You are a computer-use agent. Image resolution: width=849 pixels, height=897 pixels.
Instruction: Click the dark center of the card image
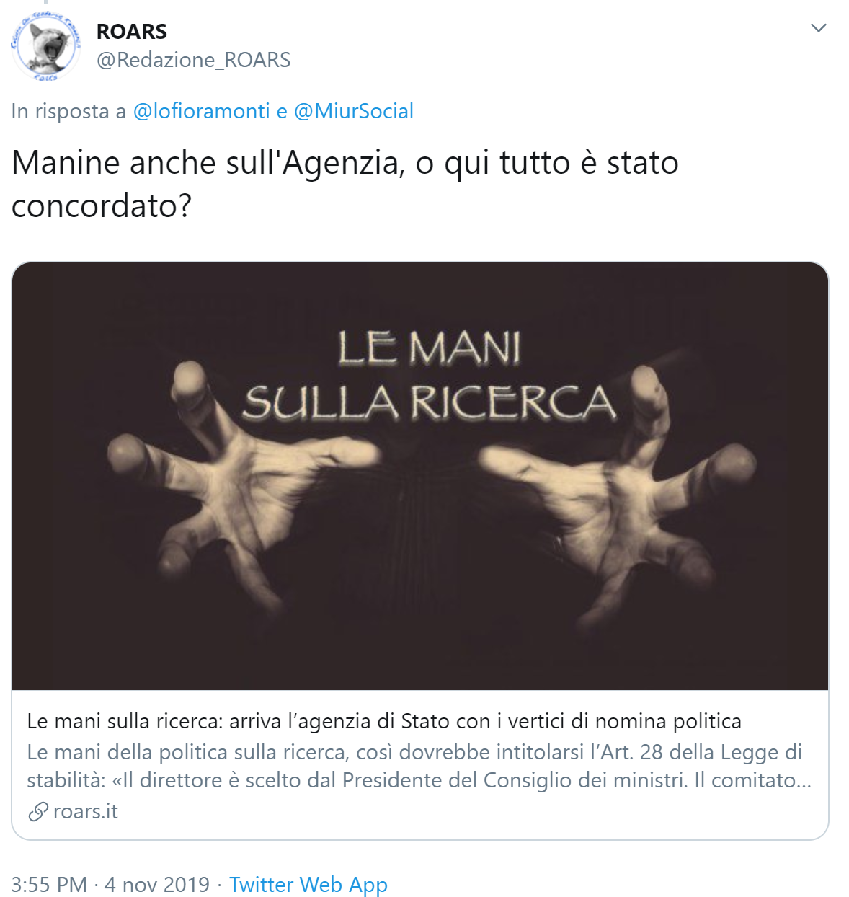point(429,519)
